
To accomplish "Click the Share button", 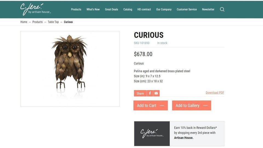I will click(140, 93).
